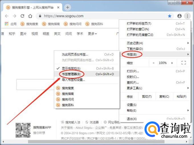
Task: Choose 为此网页添加书签 menu item
Action: click(87, 54)
